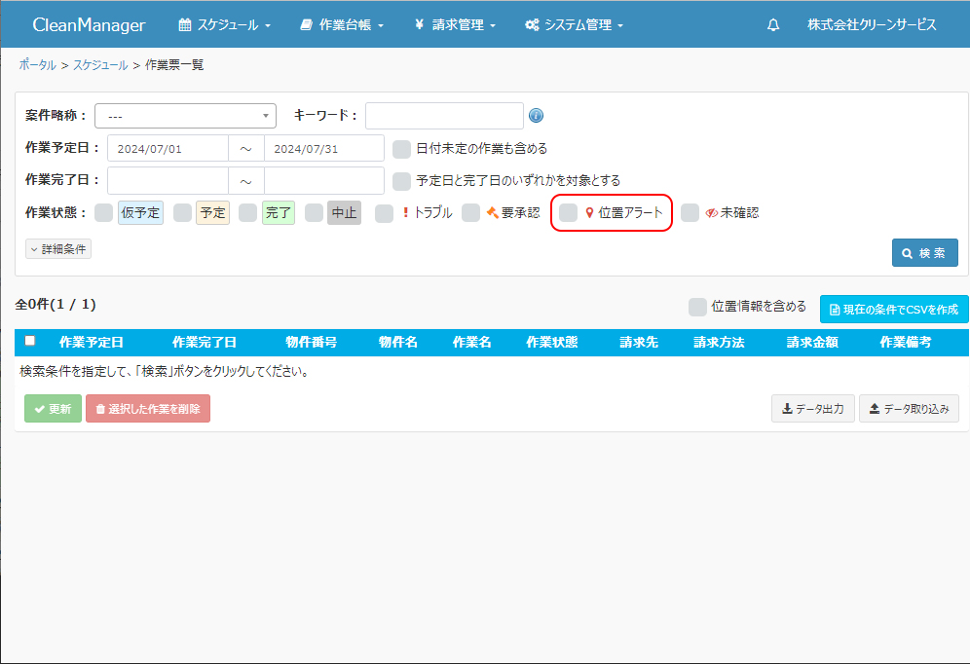Go to ポータル breadcrumb link

(x=37, y=65)
